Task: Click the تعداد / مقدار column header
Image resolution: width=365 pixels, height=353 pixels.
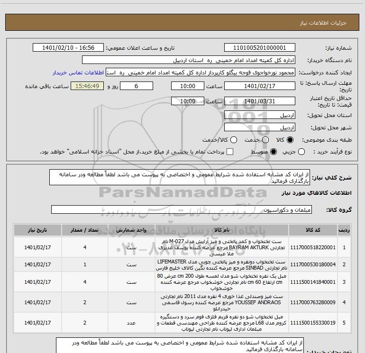Action: pos(85,230)
